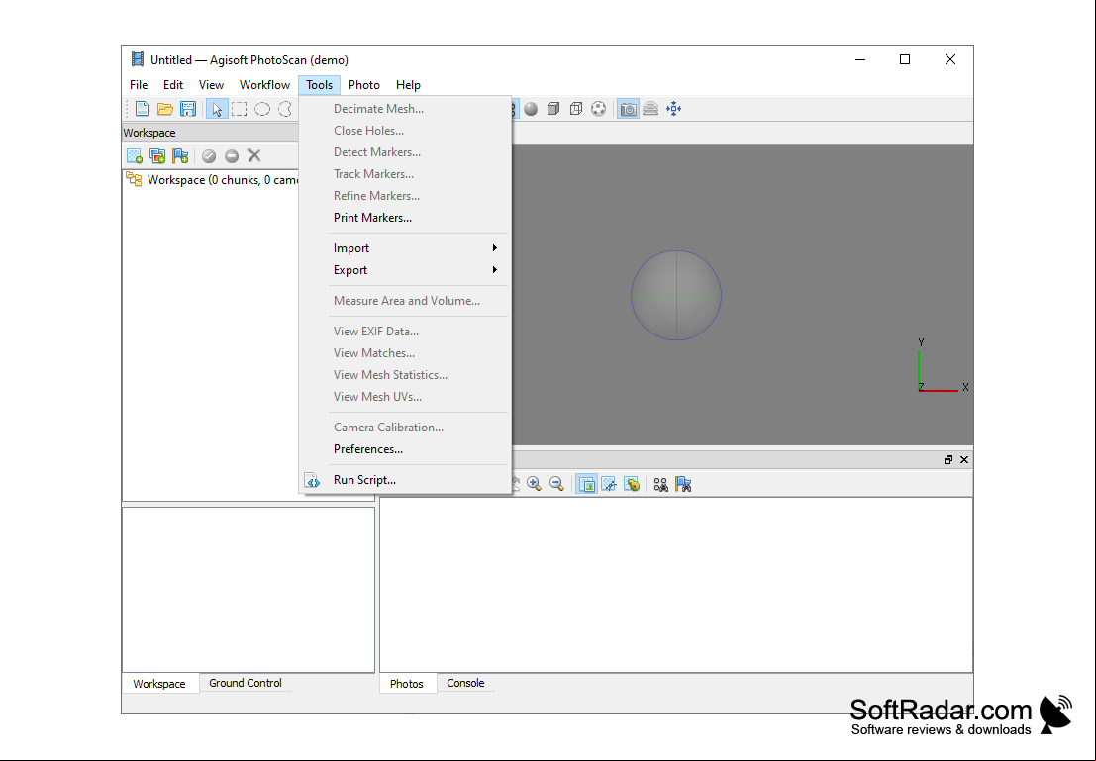1096x761 pixels.
Task: Click the disable minus icon in Workspace
Action: (x=232, y=155)
